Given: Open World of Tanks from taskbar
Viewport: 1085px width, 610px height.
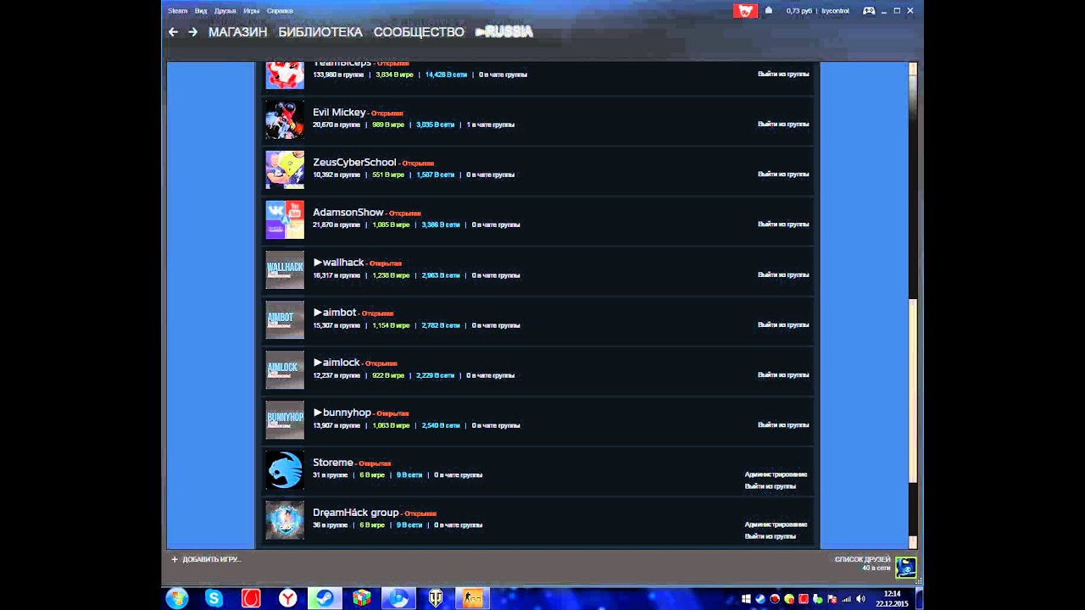Looking at the screenshot, I should (x=436, y=598).
